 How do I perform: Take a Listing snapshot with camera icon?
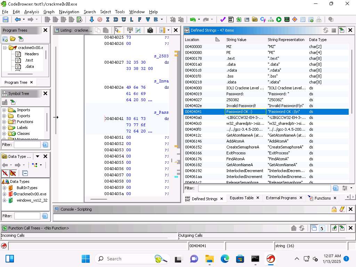pyautogui.click(x=150, y=30)
